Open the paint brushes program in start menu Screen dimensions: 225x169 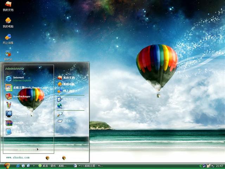[x=12, y=105]
